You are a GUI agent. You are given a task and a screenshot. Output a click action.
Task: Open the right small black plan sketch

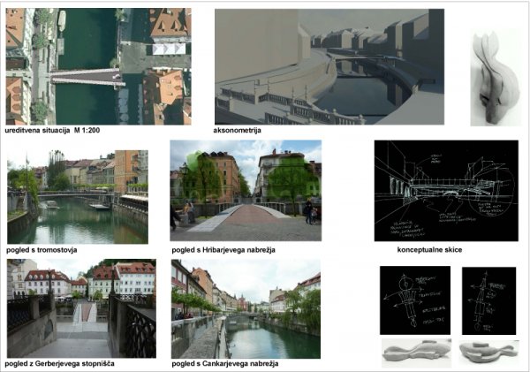point(488,300)
